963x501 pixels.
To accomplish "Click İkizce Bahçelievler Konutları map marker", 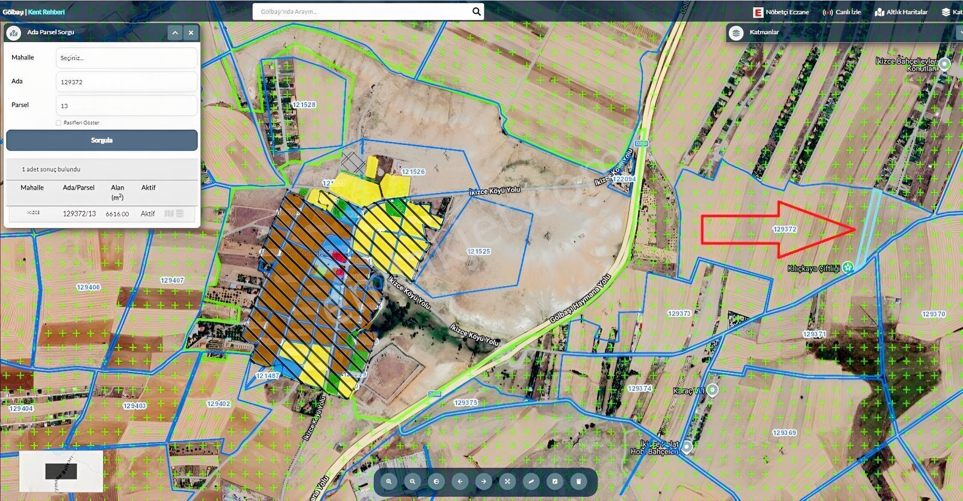I will pyautogui.click(x=944, y=64).
